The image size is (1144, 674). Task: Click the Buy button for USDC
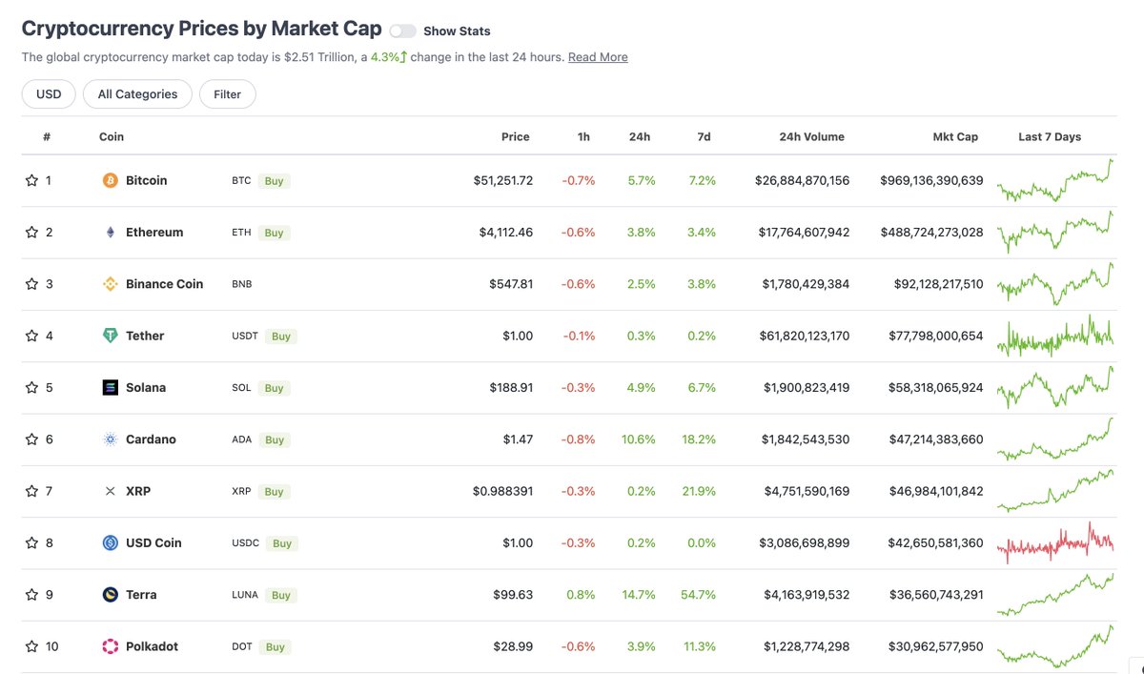(282, 543)
